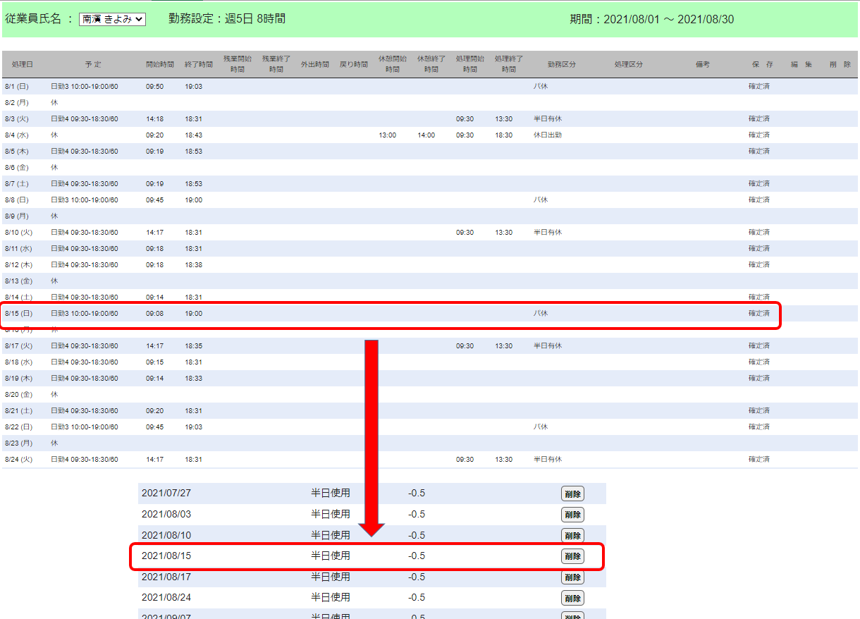The height and width of the screenshot is (619, 860).
Task: Click the 8/15 (日) date cell
Action: click(x=17, y=314)
